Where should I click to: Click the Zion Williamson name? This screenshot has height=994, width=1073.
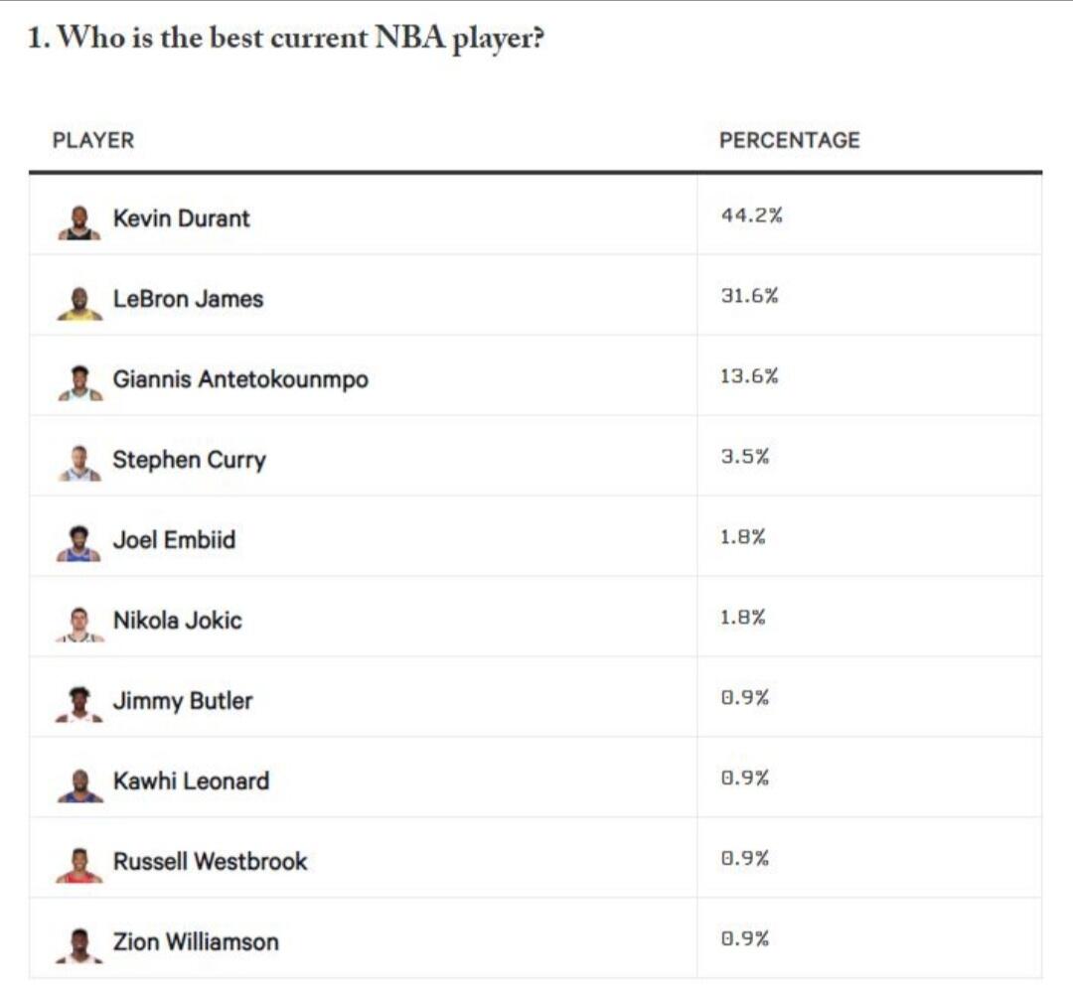[196, 942]
